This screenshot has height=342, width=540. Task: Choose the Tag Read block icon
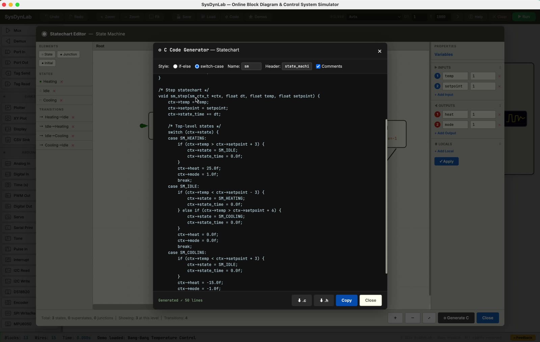coord(8,84)
